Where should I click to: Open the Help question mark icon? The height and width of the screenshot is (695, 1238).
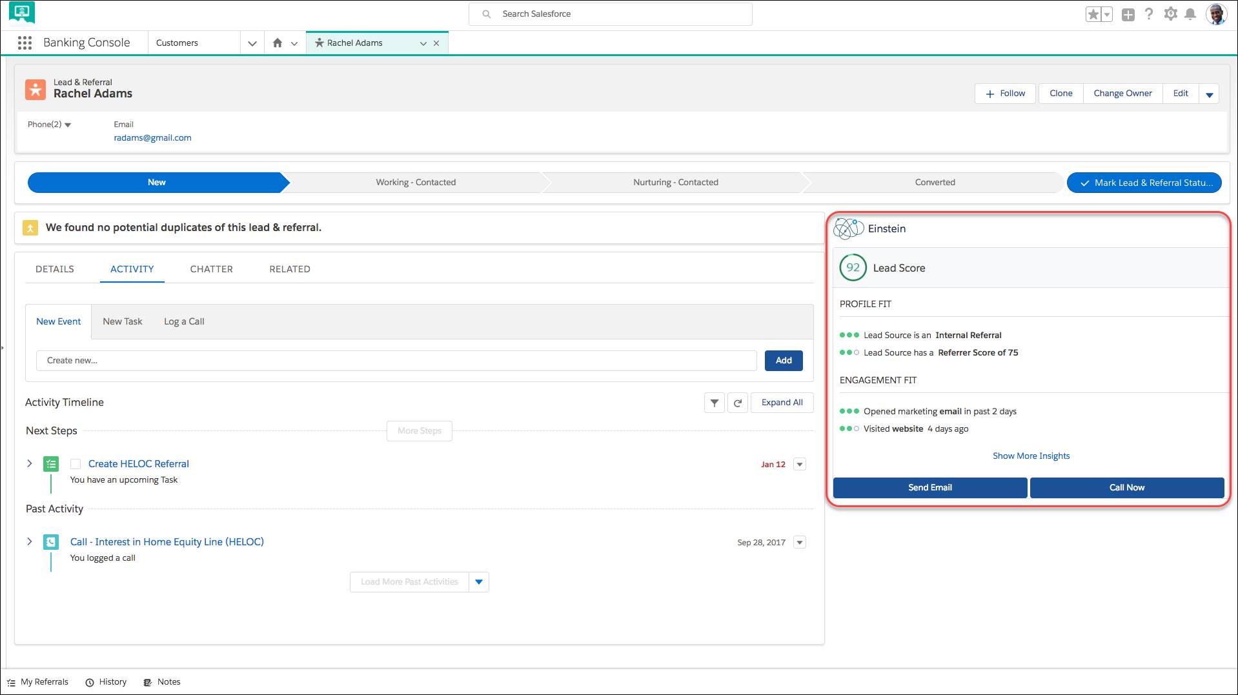[1149, 14]
